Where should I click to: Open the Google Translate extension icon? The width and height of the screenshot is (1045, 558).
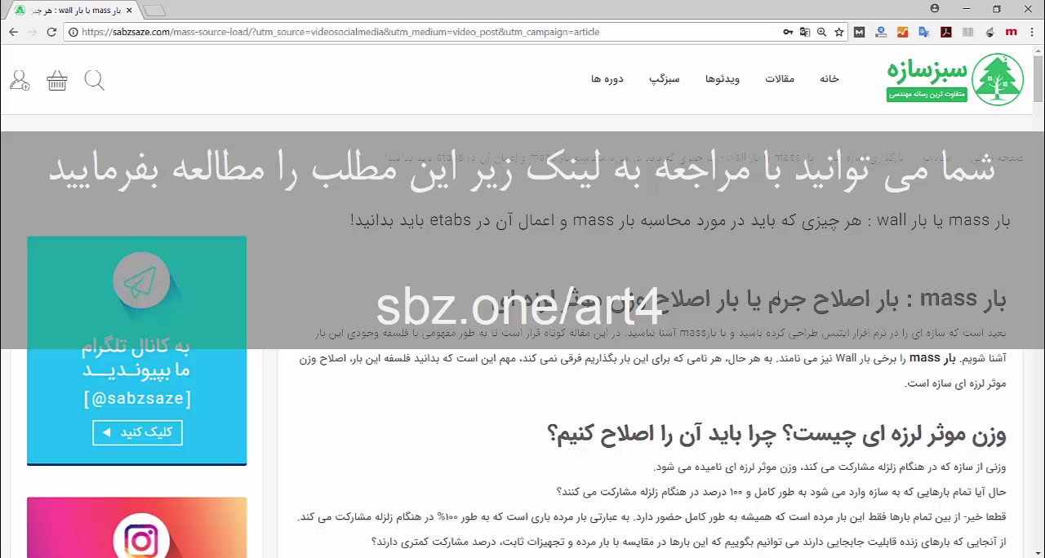(x=923, y=32)
